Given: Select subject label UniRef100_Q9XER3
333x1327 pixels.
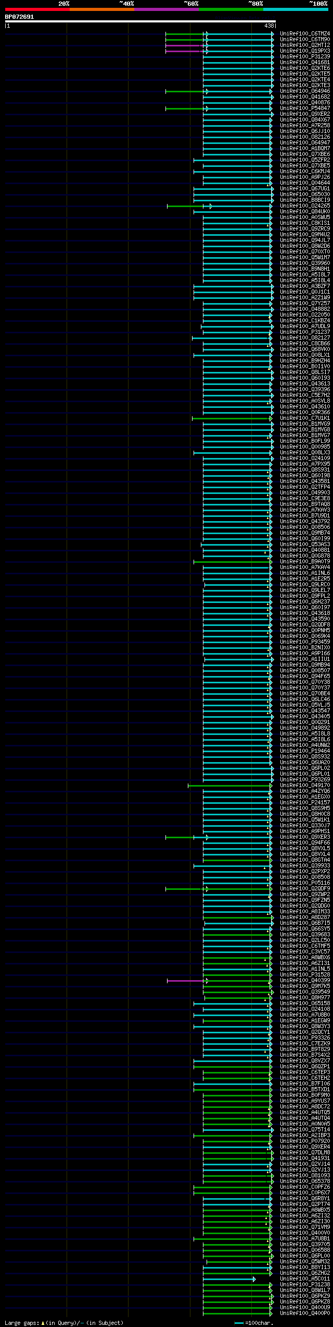Looking at the screenshot, I should tap(305, 837).
